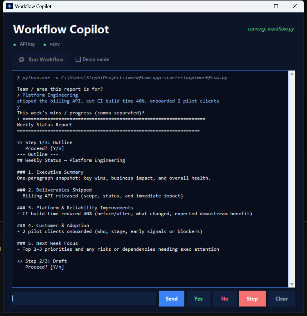
Task: Click the '--- Outline ---' line
Action: [x=38, y=154]
